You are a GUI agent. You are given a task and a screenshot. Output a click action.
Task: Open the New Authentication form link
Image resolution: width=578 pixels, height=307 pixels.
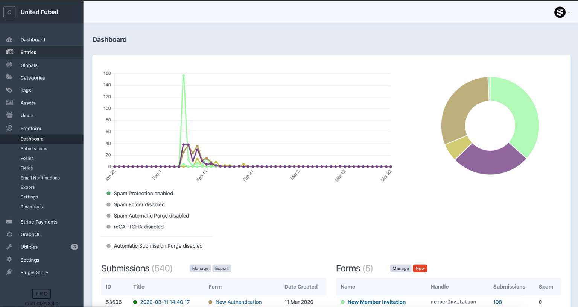point(239,302)
